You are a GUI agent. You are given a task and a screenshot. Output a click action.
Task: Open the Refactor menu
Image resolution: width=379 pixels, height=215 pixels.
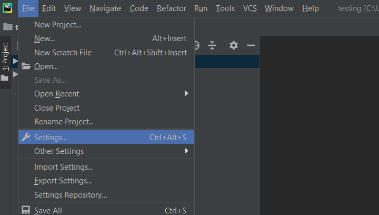pos(172,8)
